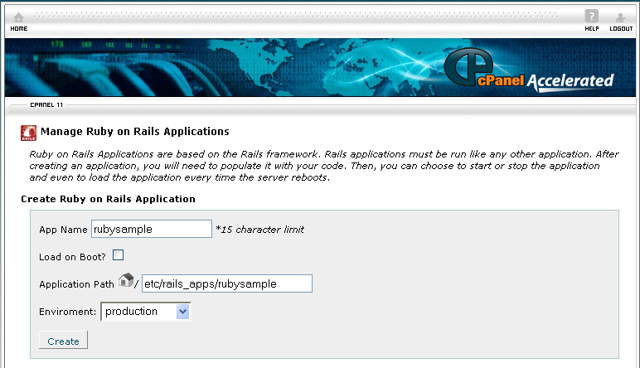Focus the Application Path input field

(x=227, y=283)
